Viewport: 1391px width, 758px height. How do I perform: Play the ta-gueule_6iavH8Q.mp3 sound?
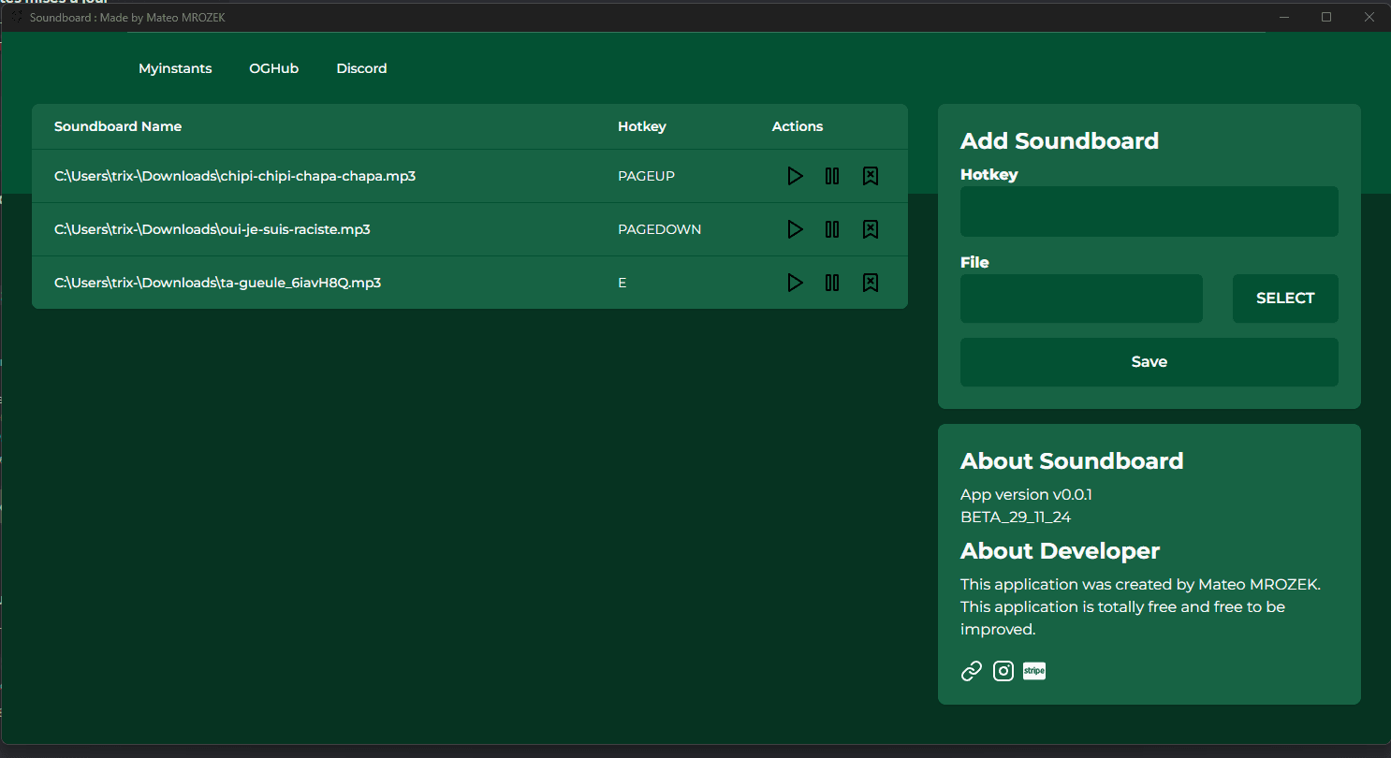(x=795, y=283)
